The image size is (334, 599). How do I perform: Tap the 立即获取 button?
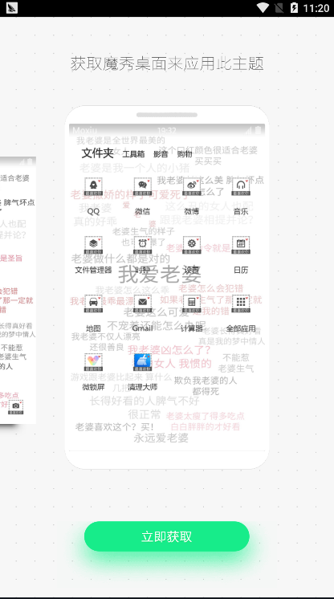point(167,536)
